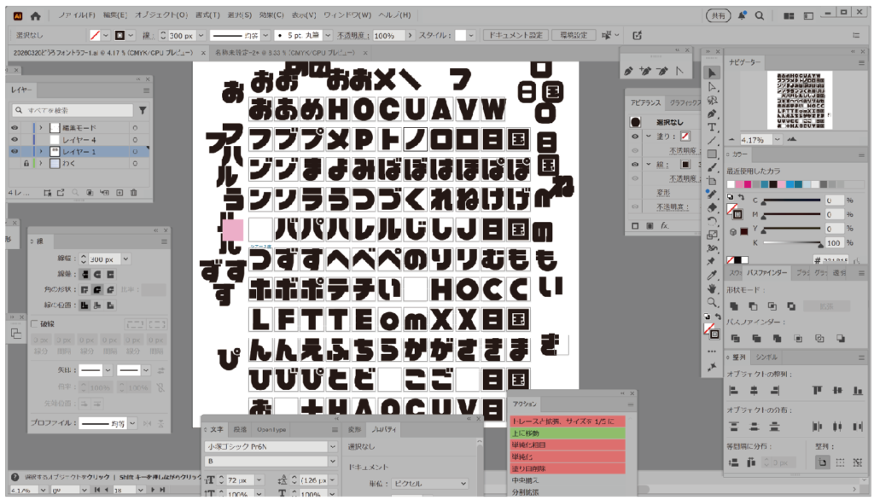Select the Selection tool arrow

712,73
